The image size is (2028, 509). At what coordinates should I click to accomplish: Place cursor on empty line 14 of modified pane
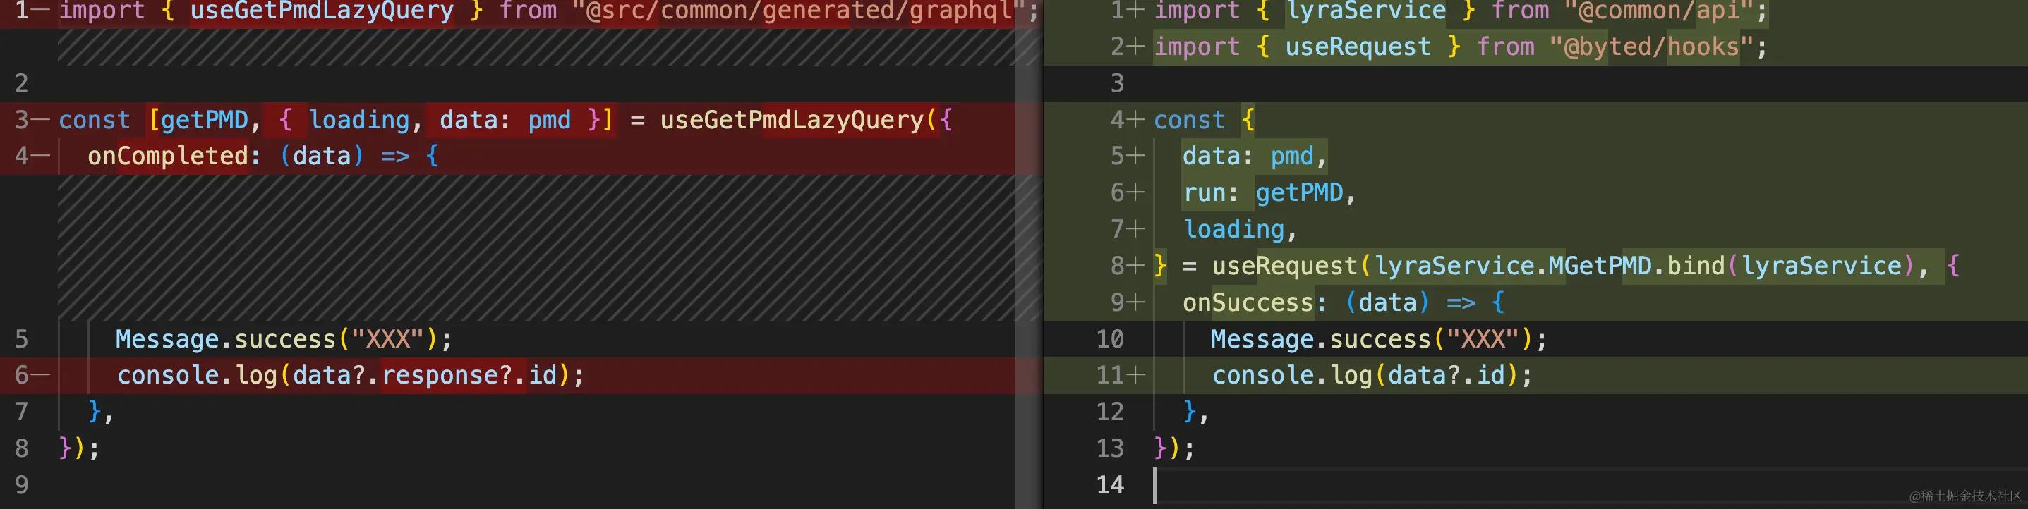pos(1591,484)
